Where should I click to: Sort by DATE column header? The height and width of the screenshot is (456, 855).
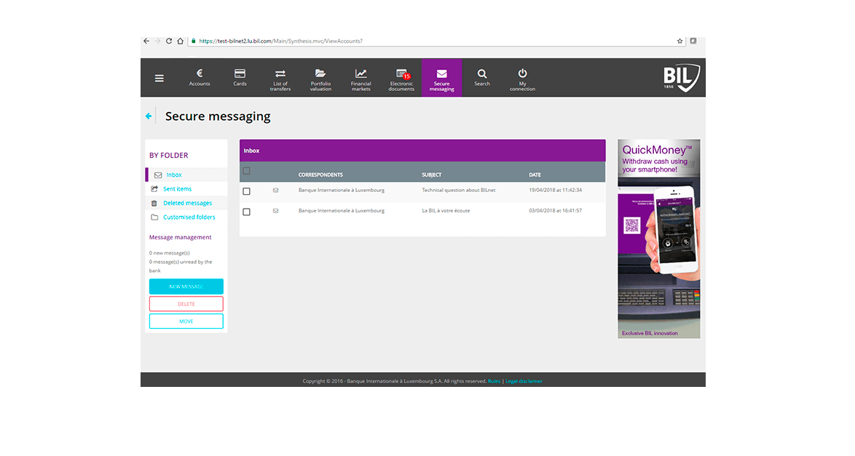tap(535, 175)
